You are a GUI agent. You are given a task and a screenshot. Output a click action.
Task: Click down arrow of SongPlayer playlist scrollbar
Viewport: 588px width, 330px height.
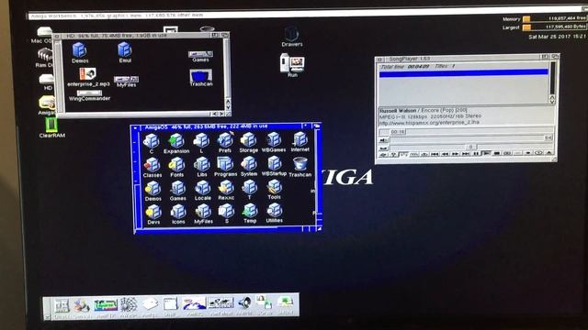point(552,101)
